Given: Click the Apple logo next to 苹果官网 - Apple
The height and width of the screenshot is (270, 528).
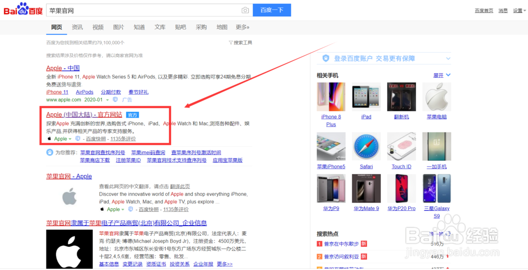Looking at the screenshot, I should [69, 196].
